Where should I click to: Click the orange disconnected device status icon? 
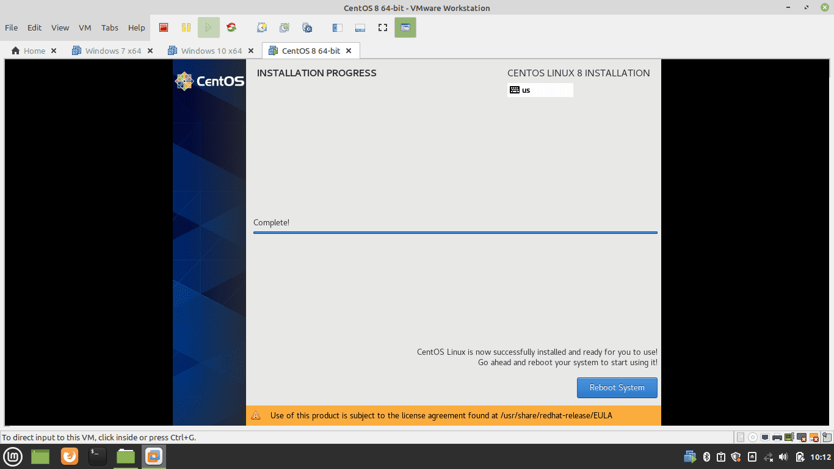tap(814, 437)
